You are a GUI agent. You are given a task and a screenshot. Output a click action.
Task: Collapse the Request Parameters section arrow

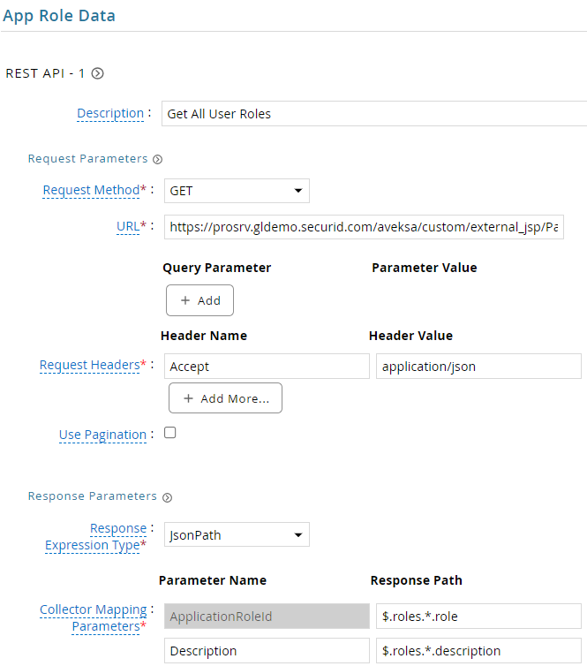[157, 159]
